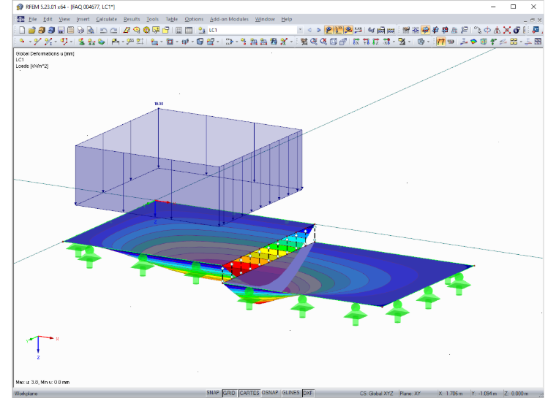Switch to the view in Z direction
556x398 pixels.
click(375, 42)
